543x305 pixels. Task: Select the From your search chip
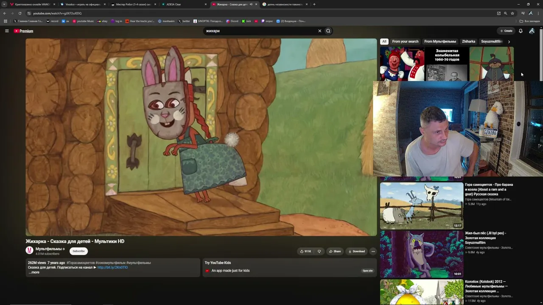tap(405, 42)
